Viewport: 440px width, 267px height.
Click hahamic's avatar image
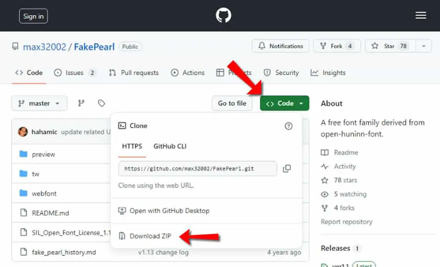[x=23, y=132]
